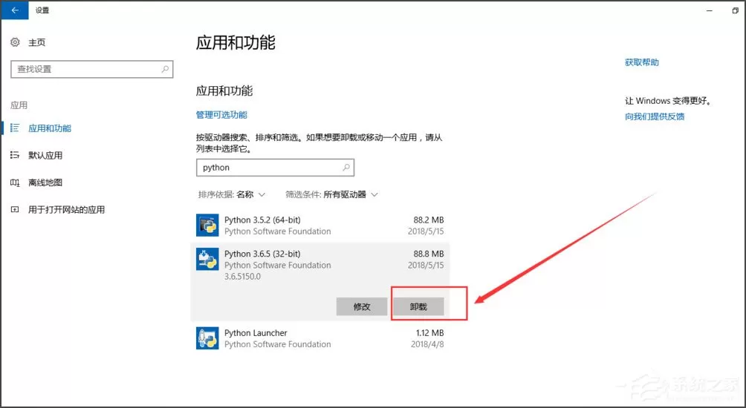Click the 88.8 MB size value
The image size is (746, 408).
coord(429,254)
